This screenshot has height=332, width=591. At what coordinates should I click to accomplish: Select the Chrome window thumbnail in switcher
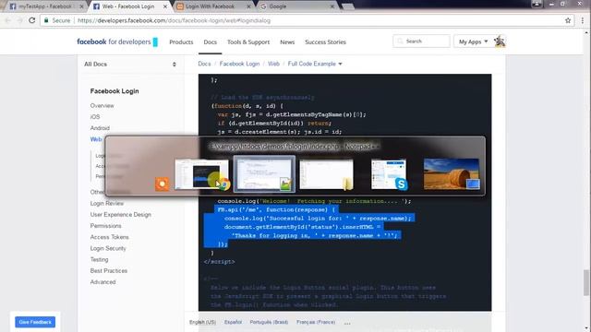202,174
